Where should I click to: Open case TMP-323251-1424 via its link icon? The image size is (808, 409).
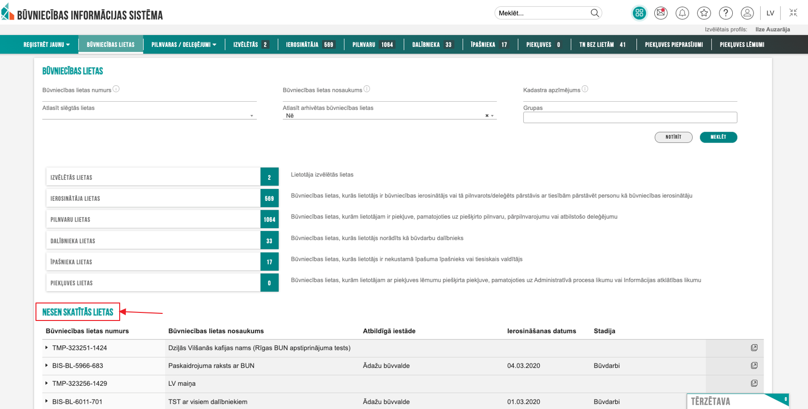754,348
